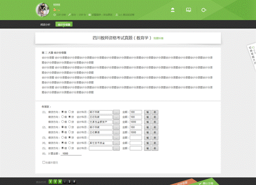Open subject picker '...' for 其它货币资金 row
The image size is (256, 185).
coord(116,143)
